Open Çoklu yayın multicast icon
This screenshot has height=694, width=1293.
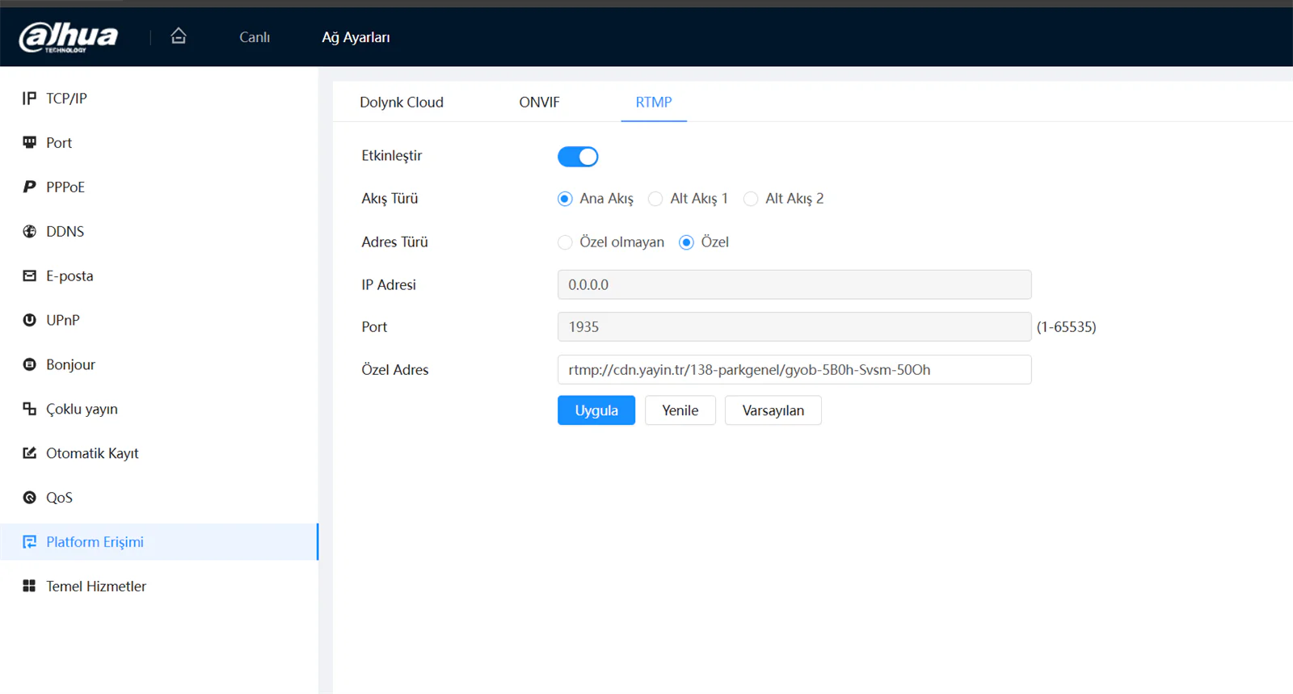click(x=30, y=409)
